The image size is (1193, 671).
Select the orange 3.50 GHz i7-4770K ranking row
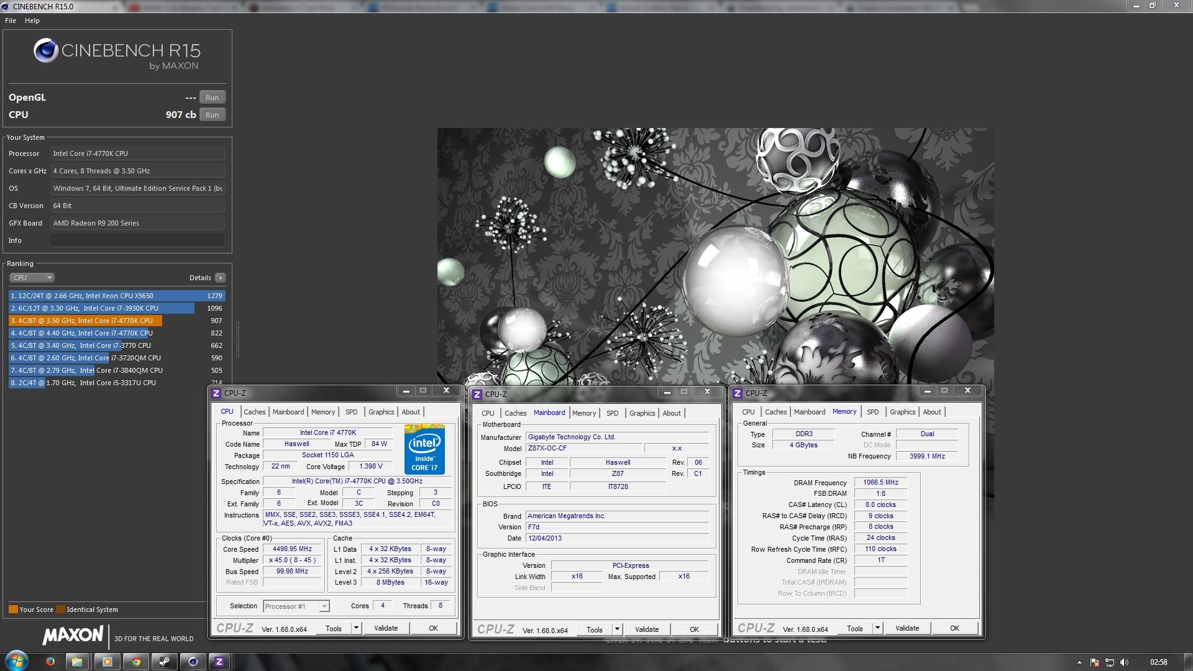(x=117, y=321)
